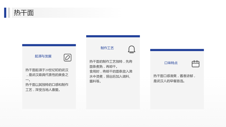Click the calendar icon
Image resolution: width=226 pixels, height=127 pixels.
pyautogui.click(x=195, y=64)
